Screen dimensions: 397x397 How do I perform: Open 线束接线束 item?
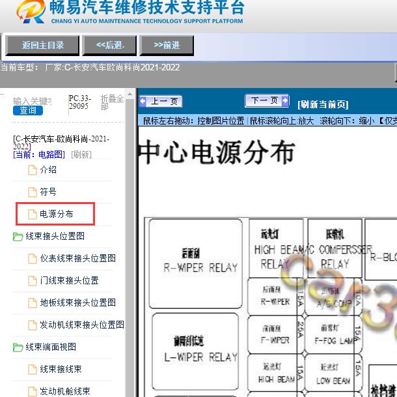pyautogui.click(x=61, y=369)
